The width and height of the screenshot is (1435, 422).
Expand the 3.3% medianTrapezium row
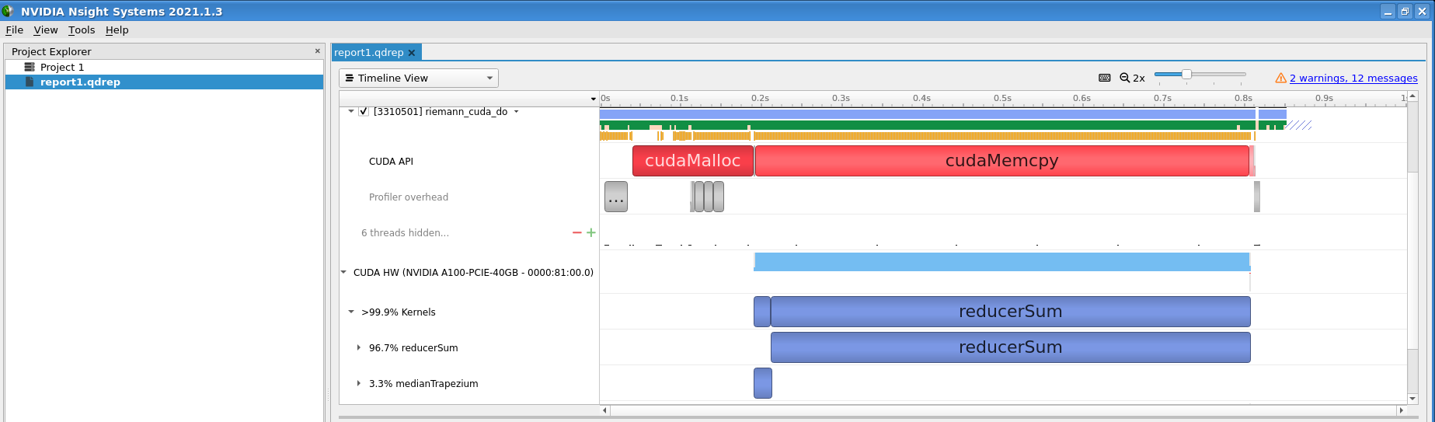pos(358,383)
